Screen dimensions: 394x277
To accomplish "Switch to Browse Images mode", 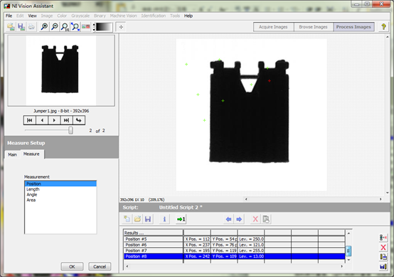I will [314, 27].
